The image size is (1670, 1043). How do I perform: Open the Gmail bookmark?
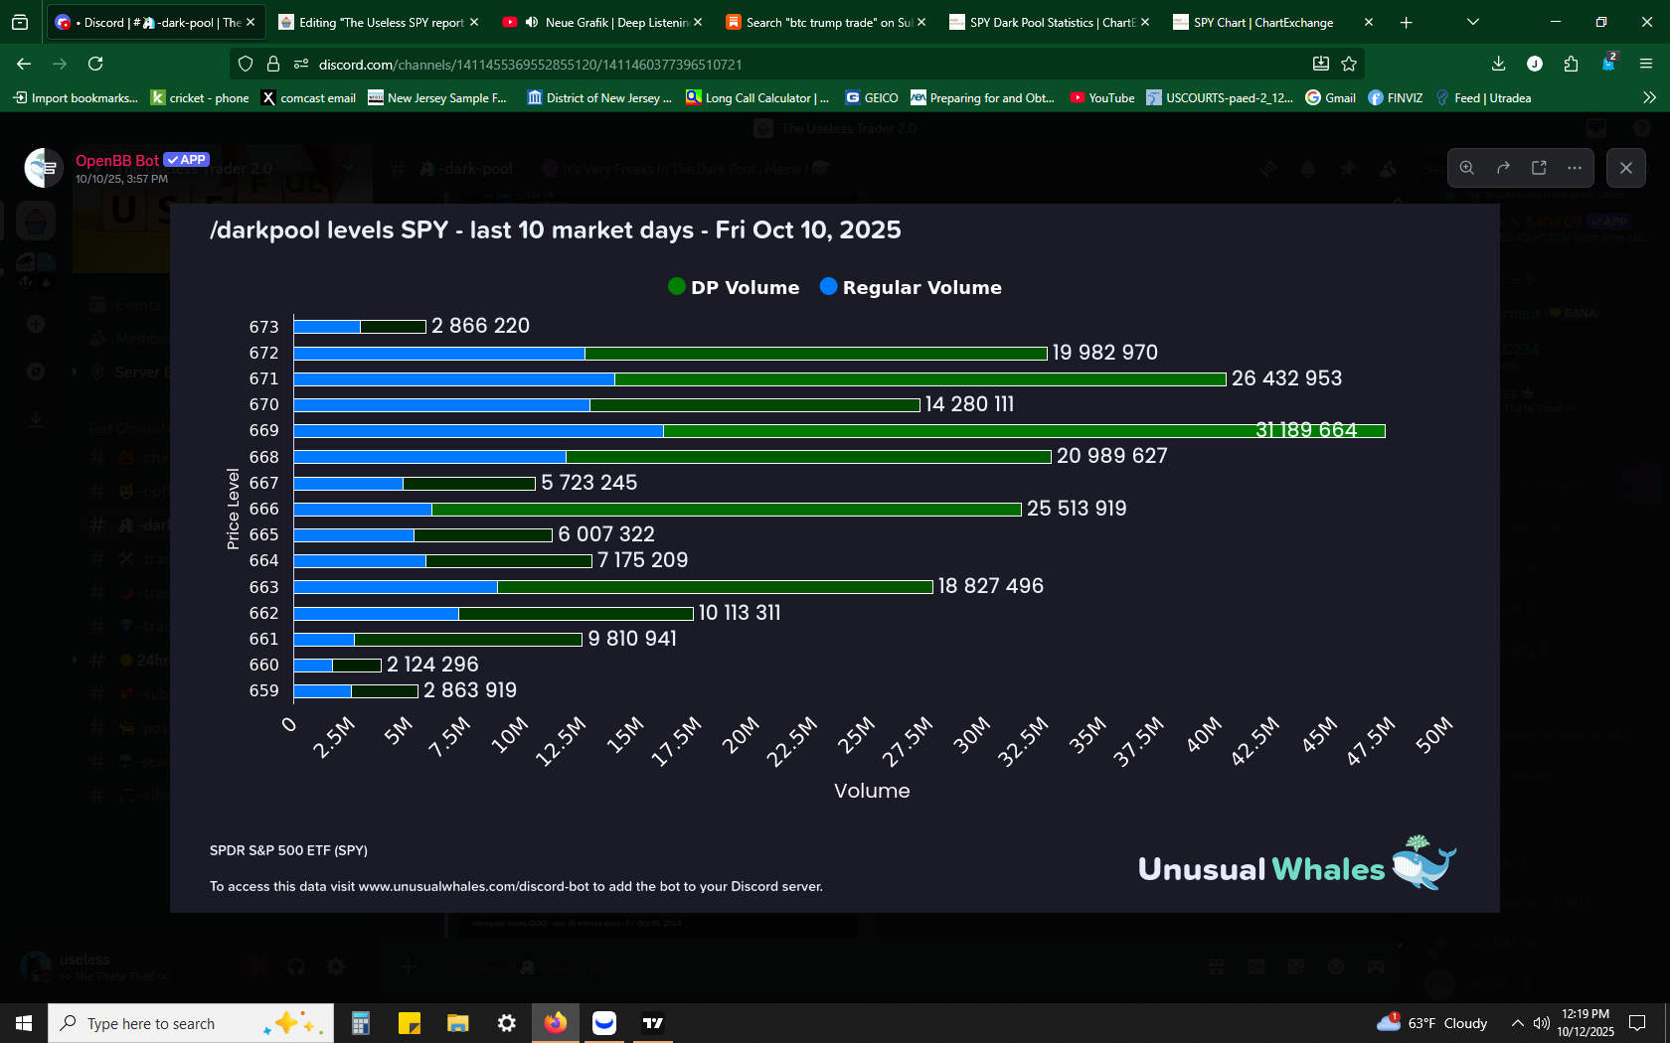[x=1330, y=97]
